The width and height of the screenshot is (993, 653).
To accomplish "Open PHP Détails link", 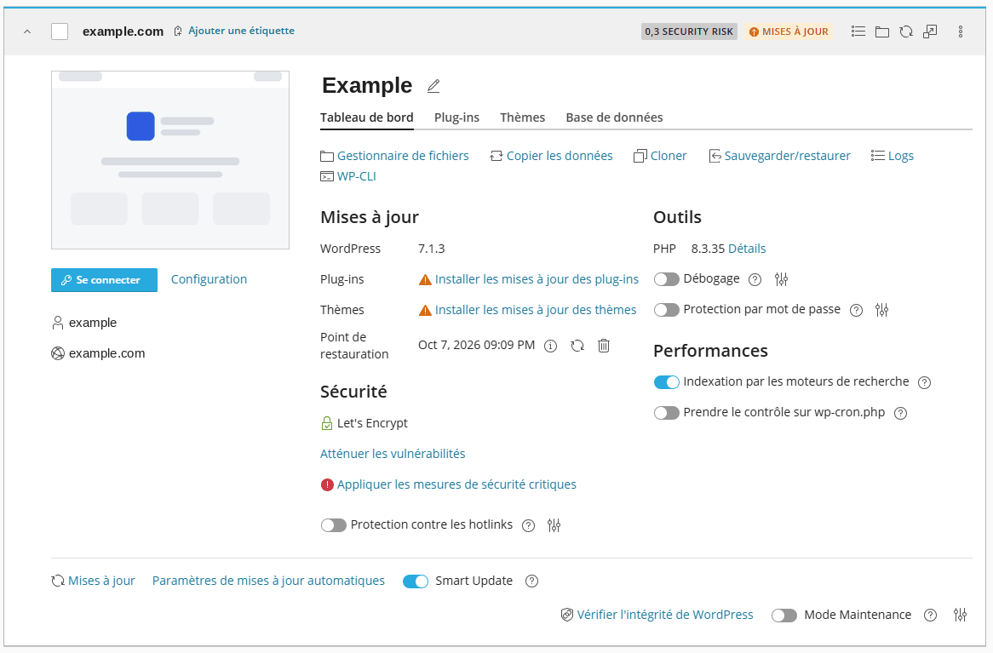I will click(747, 249).
